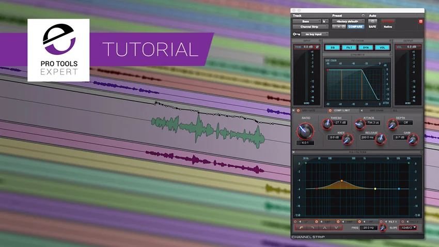Toggle the HF band enable circle

point(359,222)
